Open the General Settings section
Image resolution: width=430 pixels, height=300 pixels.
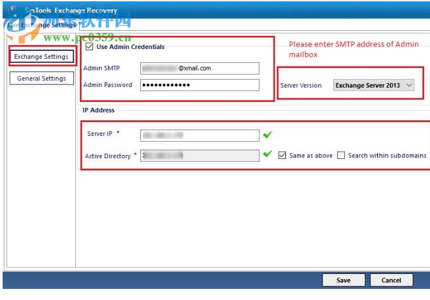click(x=42, y=78)
